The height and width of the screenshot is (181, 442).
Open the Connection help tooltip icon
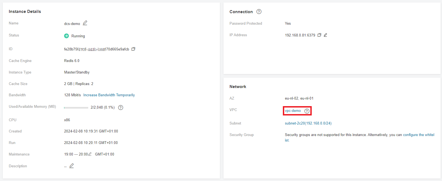259,12
